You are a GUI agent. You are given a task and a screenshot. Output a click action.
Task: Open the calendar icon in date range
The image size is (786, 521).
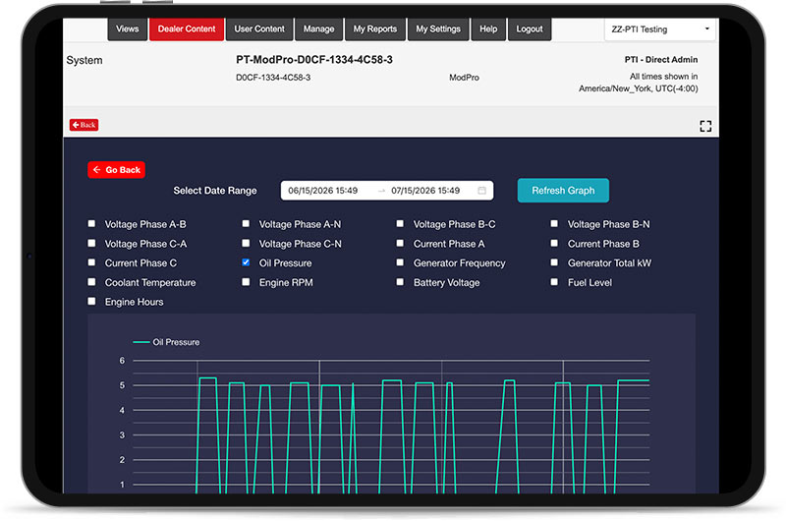tap(481, 191)
